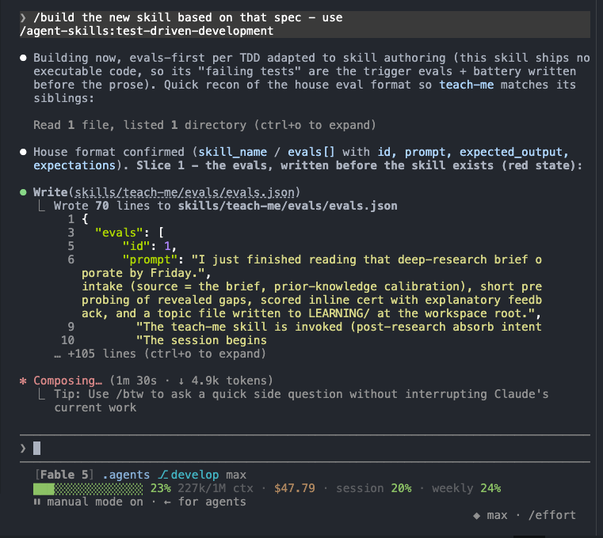Image resolution: width=603 pixels, height=538 pixels.
Task: Click the develop branch name
Action: click(195, 475)
